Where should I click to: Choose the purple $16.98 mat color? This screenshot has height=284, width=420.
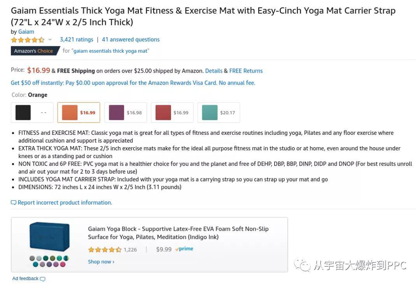pyautogui.click(x=125, y=112)
